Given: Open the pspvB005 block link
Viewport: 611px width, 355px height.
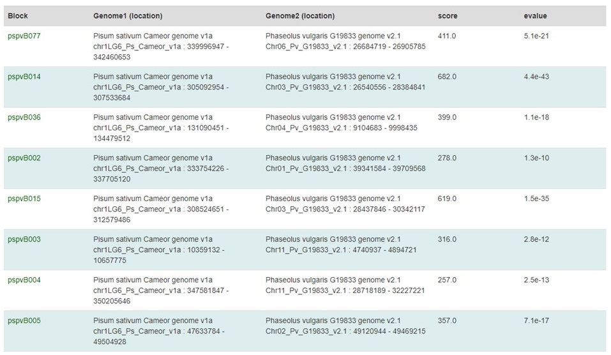Looking at the screenshot, I should [24, 321].
